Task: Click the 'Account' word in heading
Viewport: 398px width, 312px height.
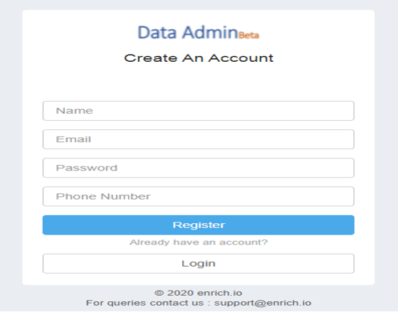Action: pyautogui.click(x=241, y=58)
